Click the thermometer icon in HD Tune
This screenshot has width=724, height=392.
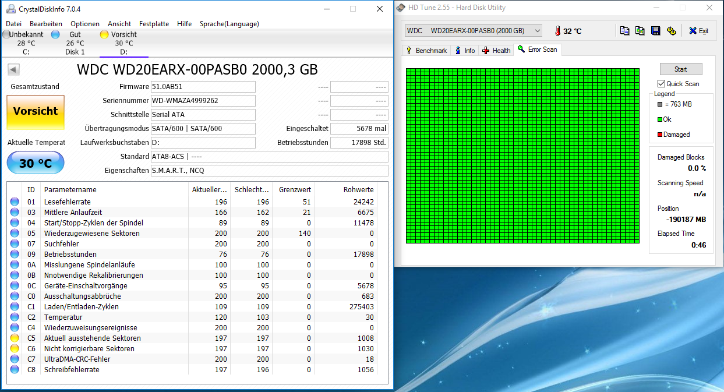[557, 31]
